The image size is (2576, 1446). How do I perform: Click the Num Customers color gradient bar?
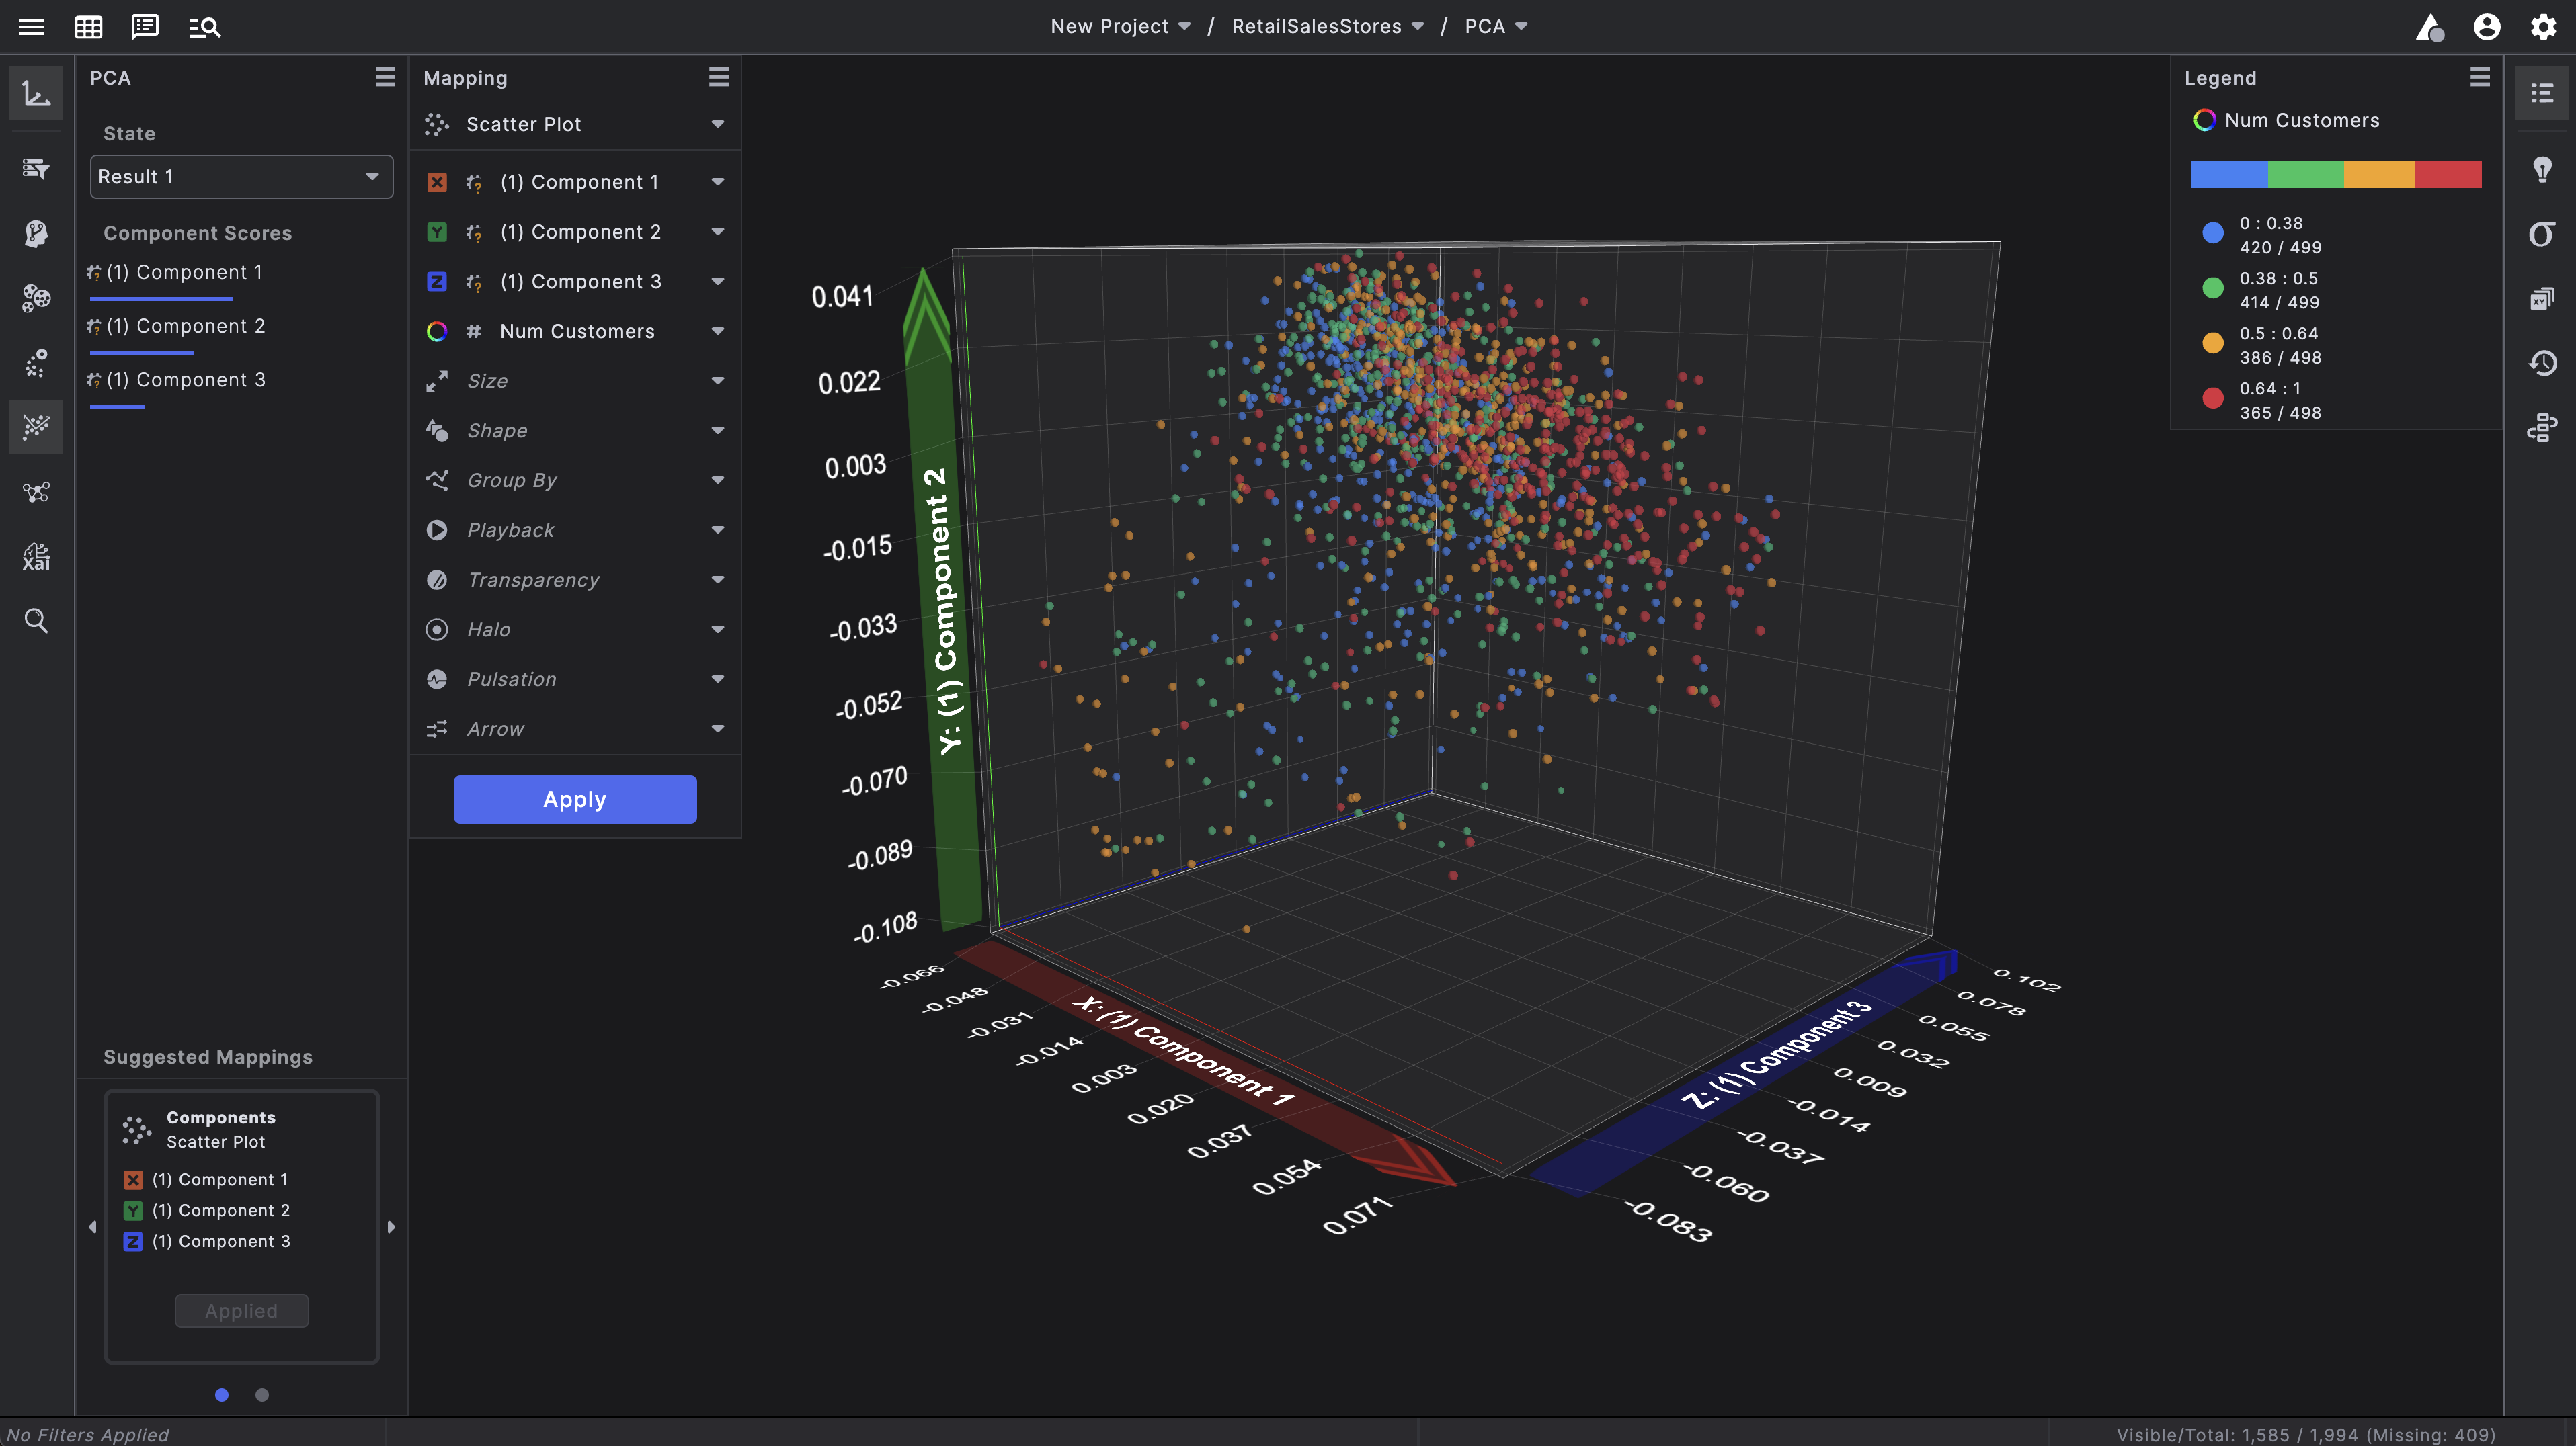click(x=2337, y=174)
